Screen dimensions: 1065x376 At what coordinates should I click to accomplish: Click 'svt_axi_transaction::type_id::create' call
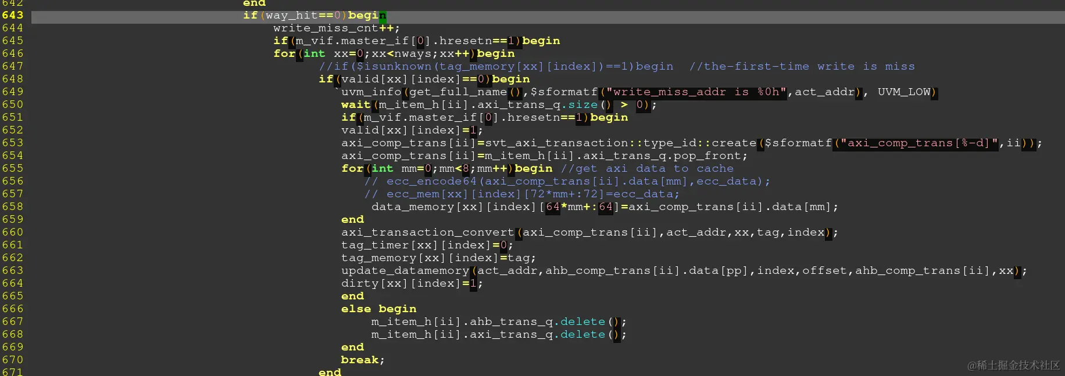[x=621, y=143]
